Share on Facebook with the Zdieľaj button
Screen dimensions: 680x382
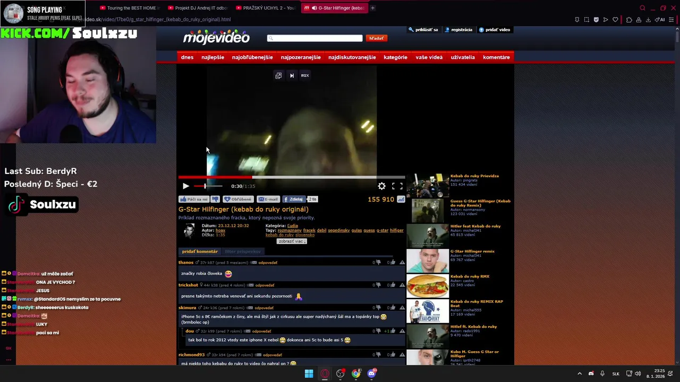(x=293, y=199)
